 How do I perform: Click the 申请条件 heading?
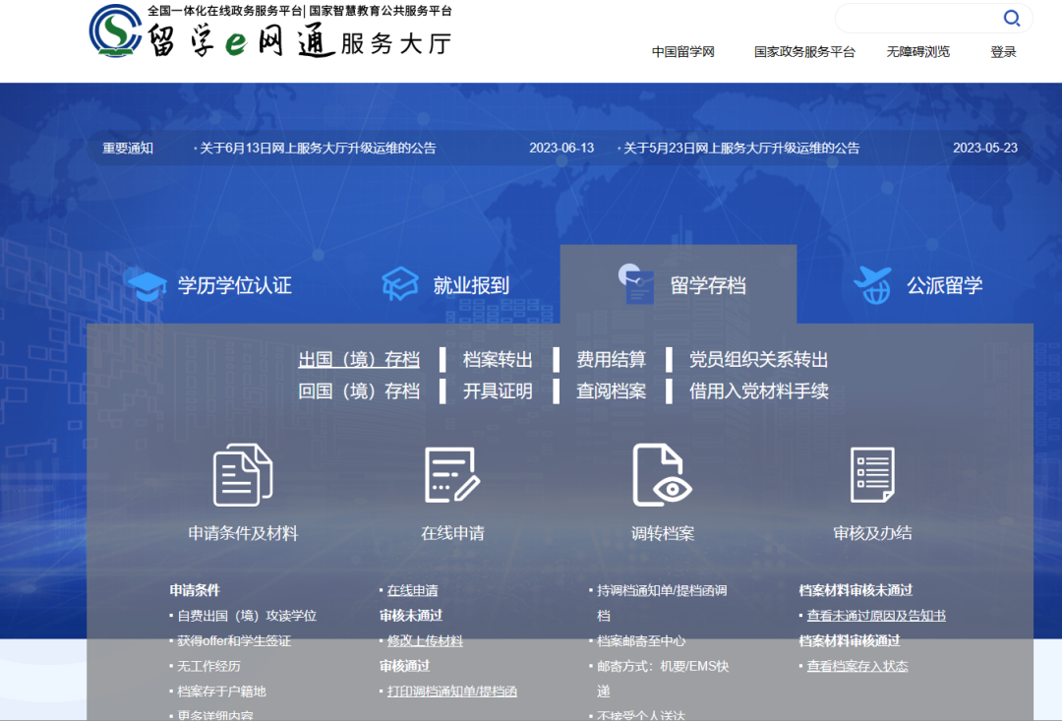(x=195, y=591)
